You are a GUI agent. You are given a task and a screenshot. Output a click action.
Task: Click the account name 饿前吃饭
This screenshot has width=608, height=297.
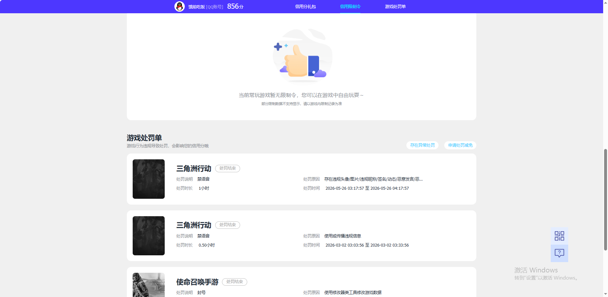click(196, 7)
